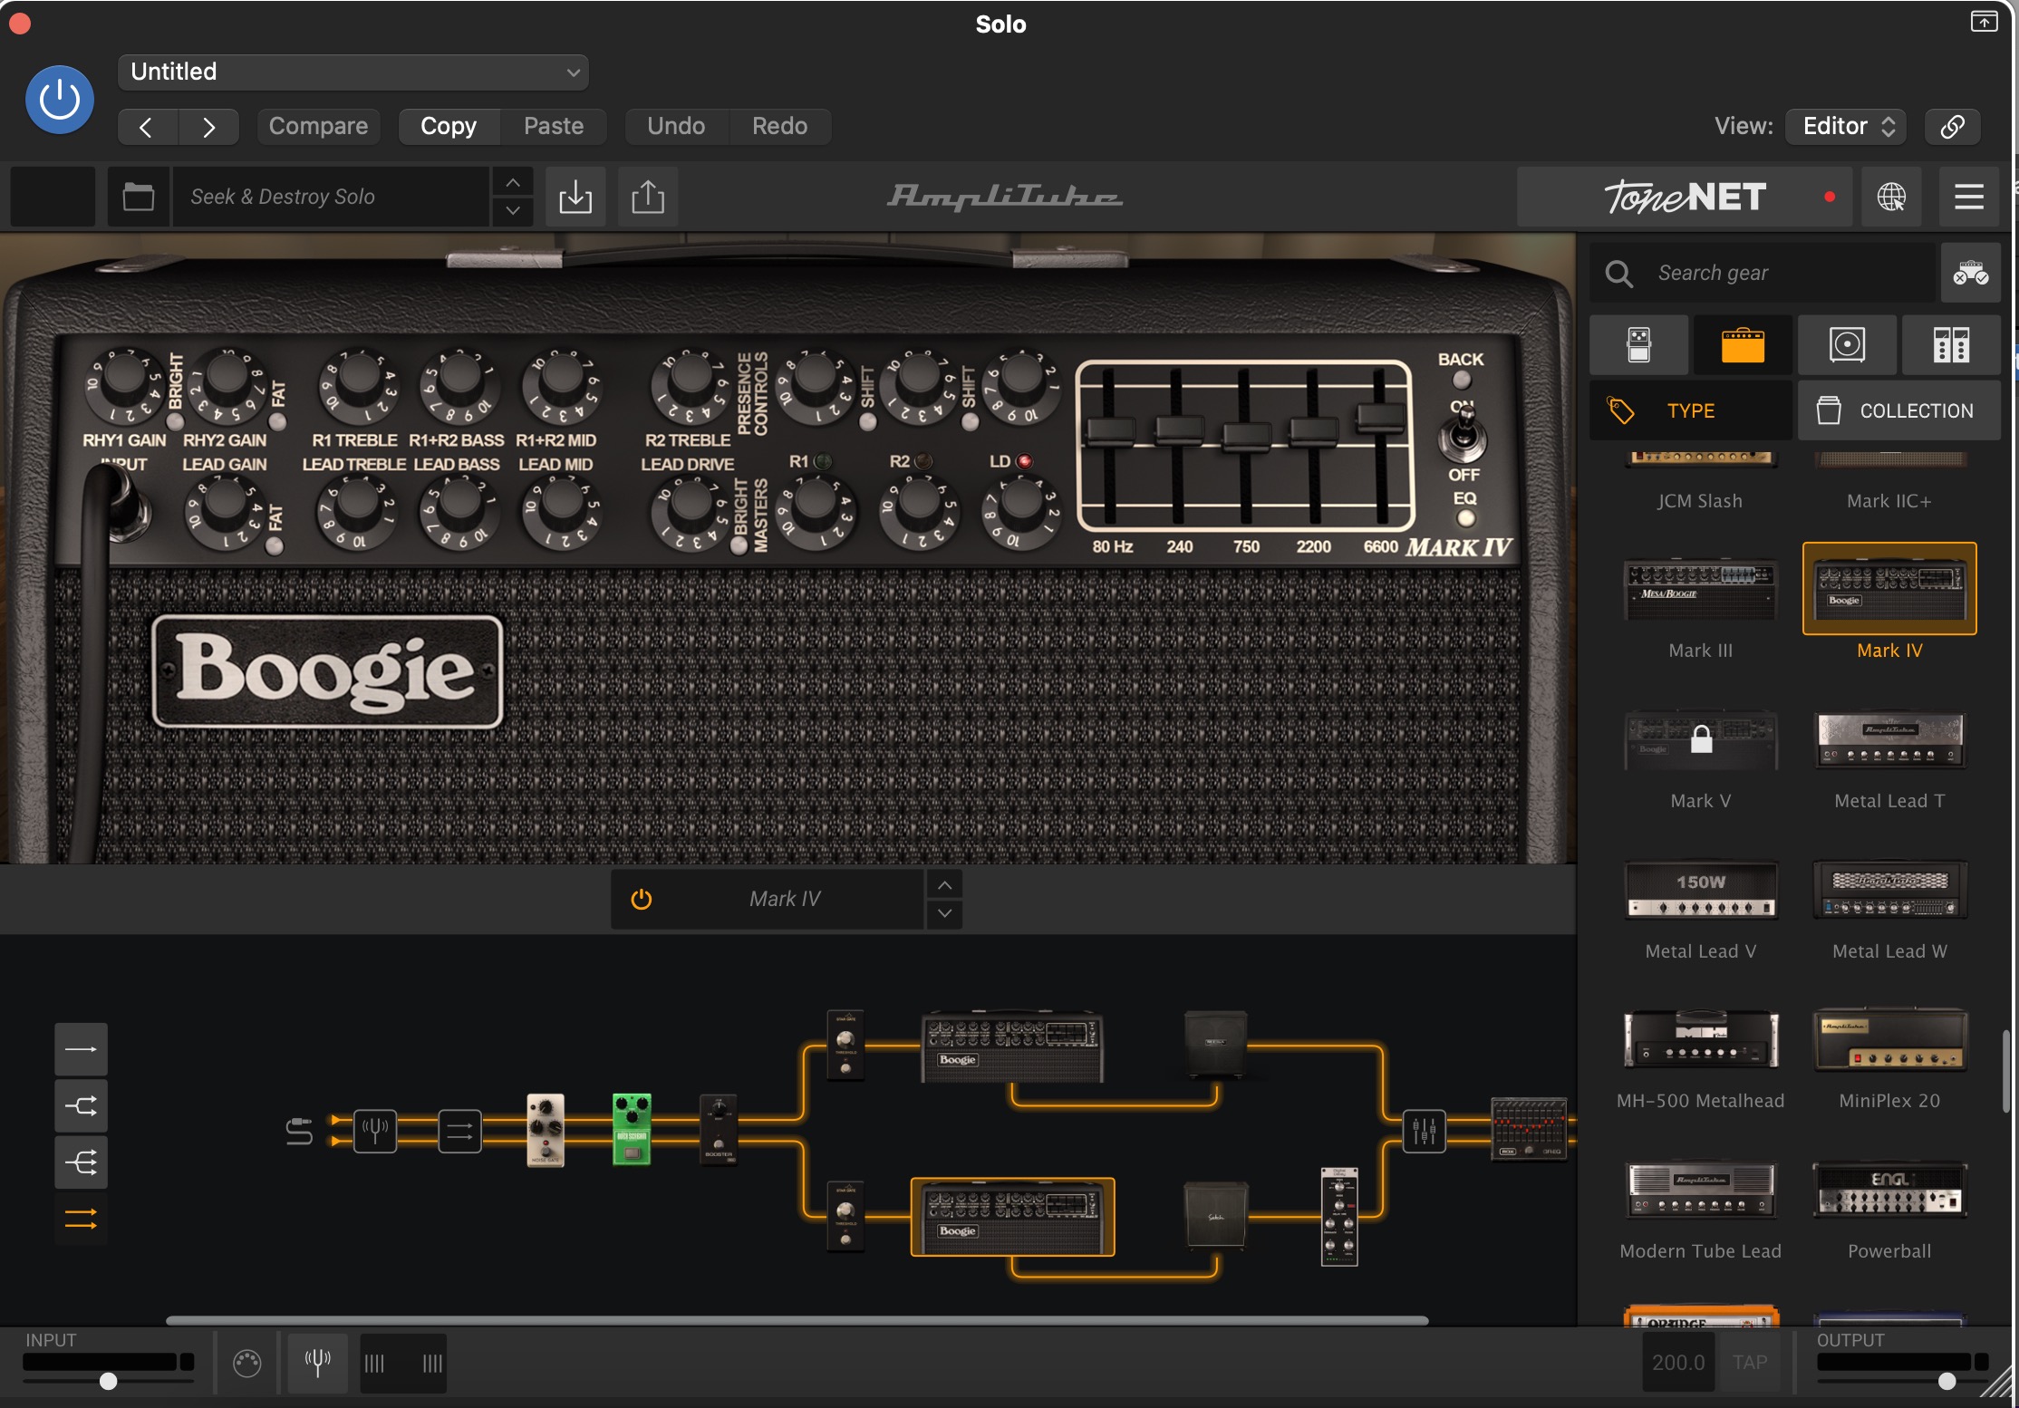Image resolution: width=2019 pixels, height=1408 pixels.
Task: Click the signal chain horizontal scrollbar
Action: [x=797, y=1321]
